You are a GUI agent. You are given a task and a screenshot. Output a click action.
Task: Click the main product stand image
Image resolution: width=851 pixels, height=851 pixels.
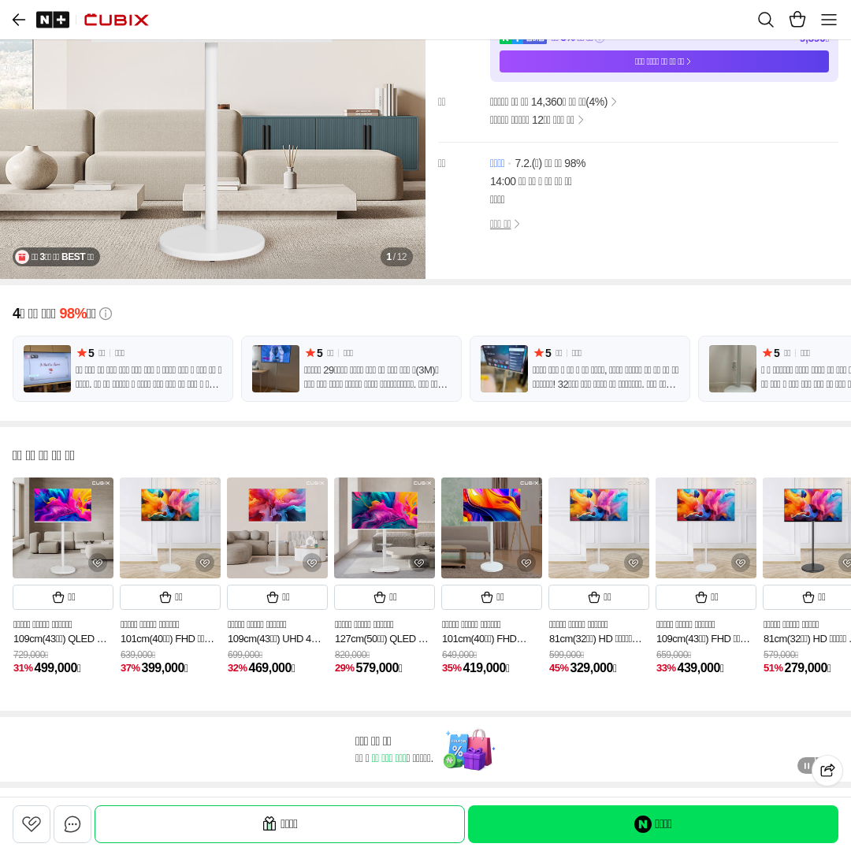coord(212,159)
